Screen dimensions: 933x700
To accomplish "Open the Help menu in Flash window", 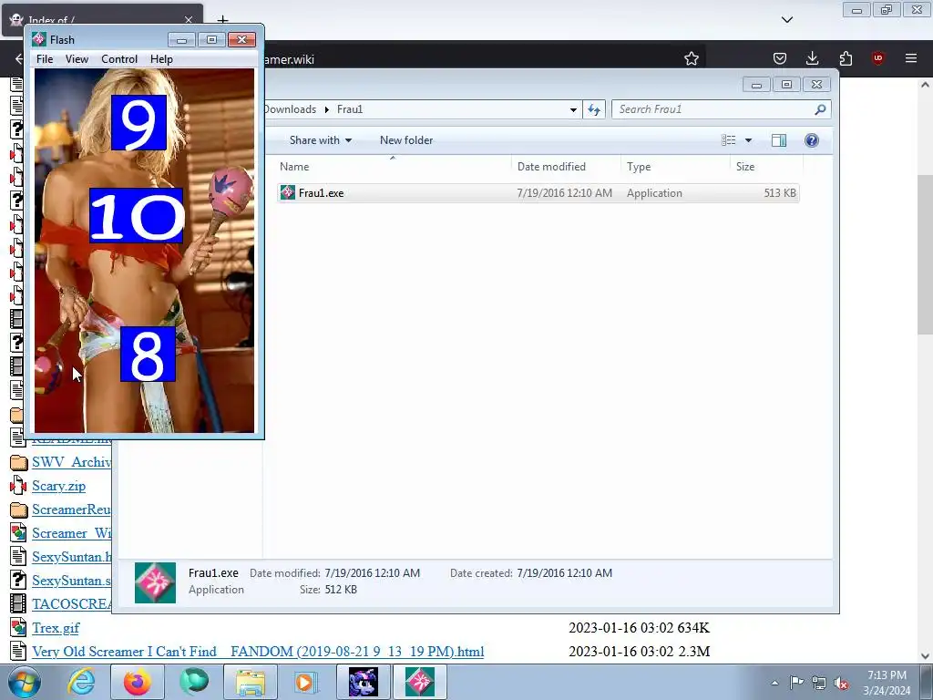I will pyautogui.click(x=161, y=59).
